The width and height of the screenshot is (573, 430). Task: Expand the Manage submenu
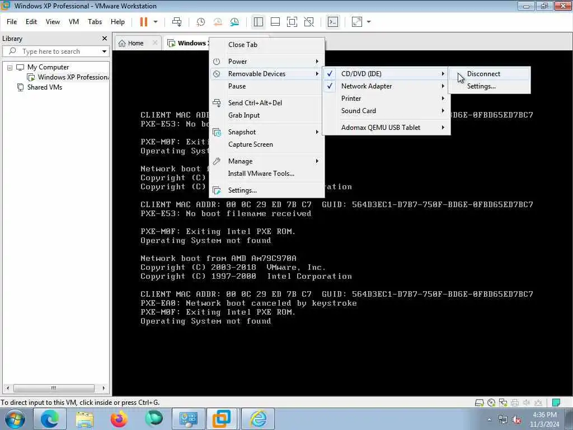click(266, 161)
